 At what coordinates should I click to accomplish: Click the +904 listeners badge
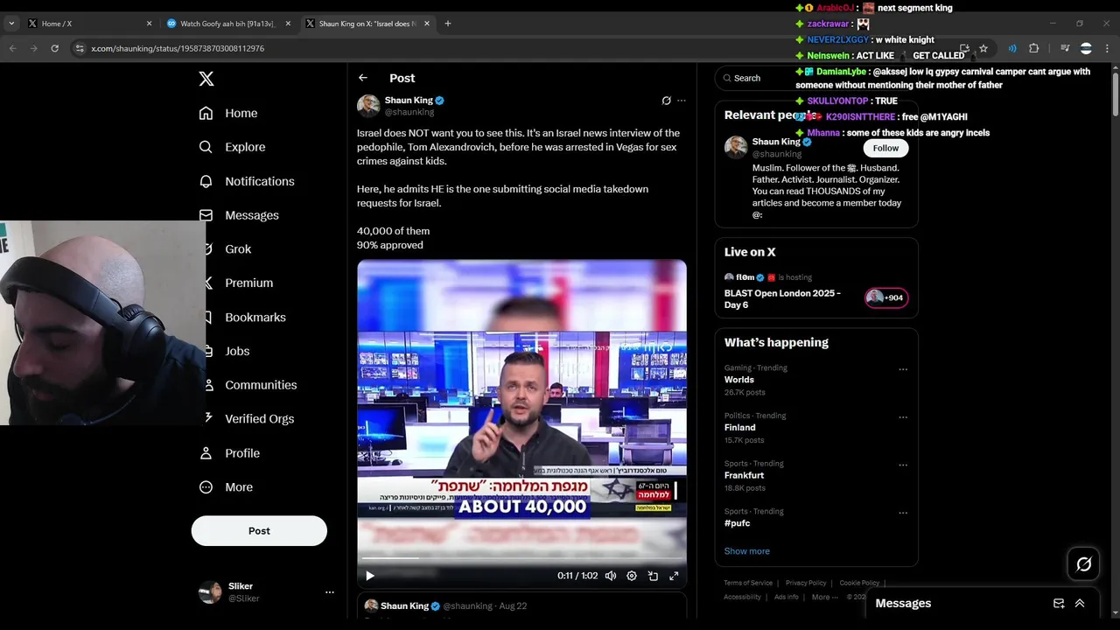click(x=886, y=297)
